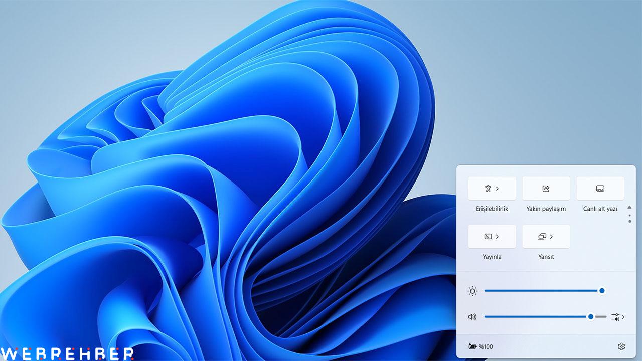Click the battery %100 indicator
The image size is (642, 361).
(480, 346)
